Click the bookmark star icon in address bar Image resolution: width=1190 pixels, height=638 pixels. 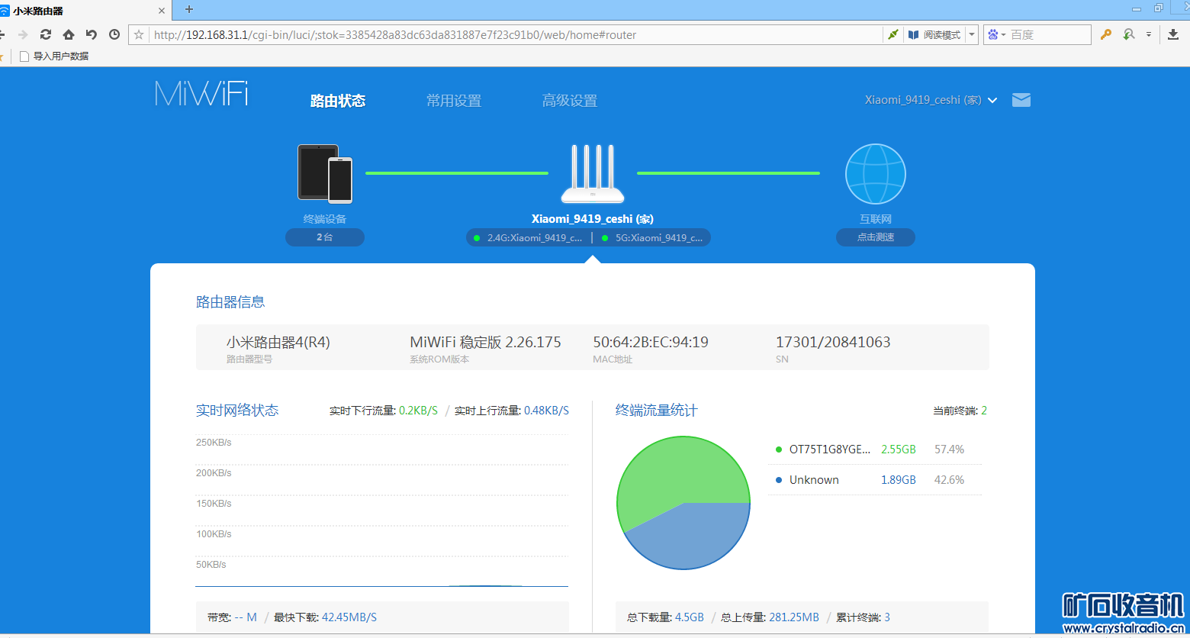(139, 34)
